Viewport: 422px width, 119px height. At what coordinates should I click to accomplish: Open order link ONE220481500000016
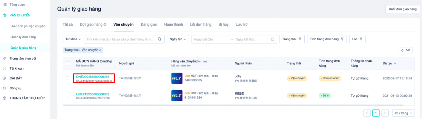93,76
